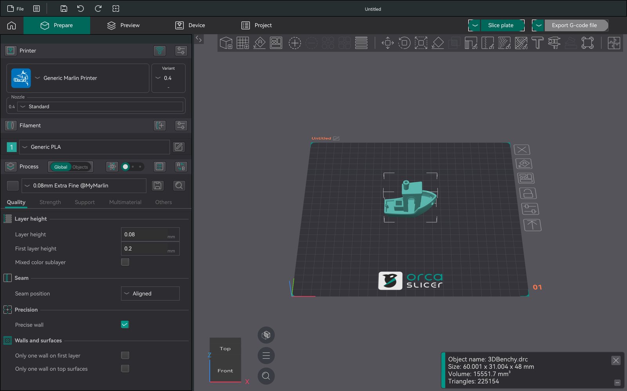
Task: Click the Add plate grid icon
Action: (x=243, y=43)
